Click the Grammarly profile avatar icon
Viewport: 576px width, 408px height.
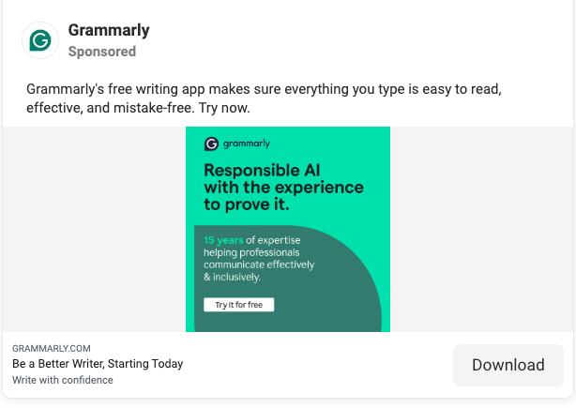[x=39, y=40]
